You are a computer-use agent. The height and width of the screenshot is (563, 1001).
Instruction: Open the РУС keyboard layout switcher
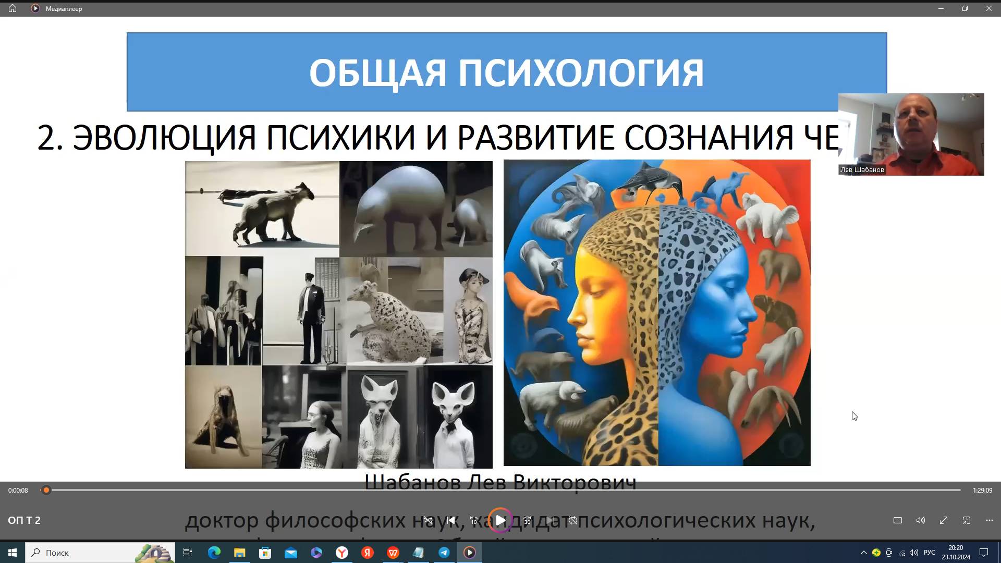929,553
